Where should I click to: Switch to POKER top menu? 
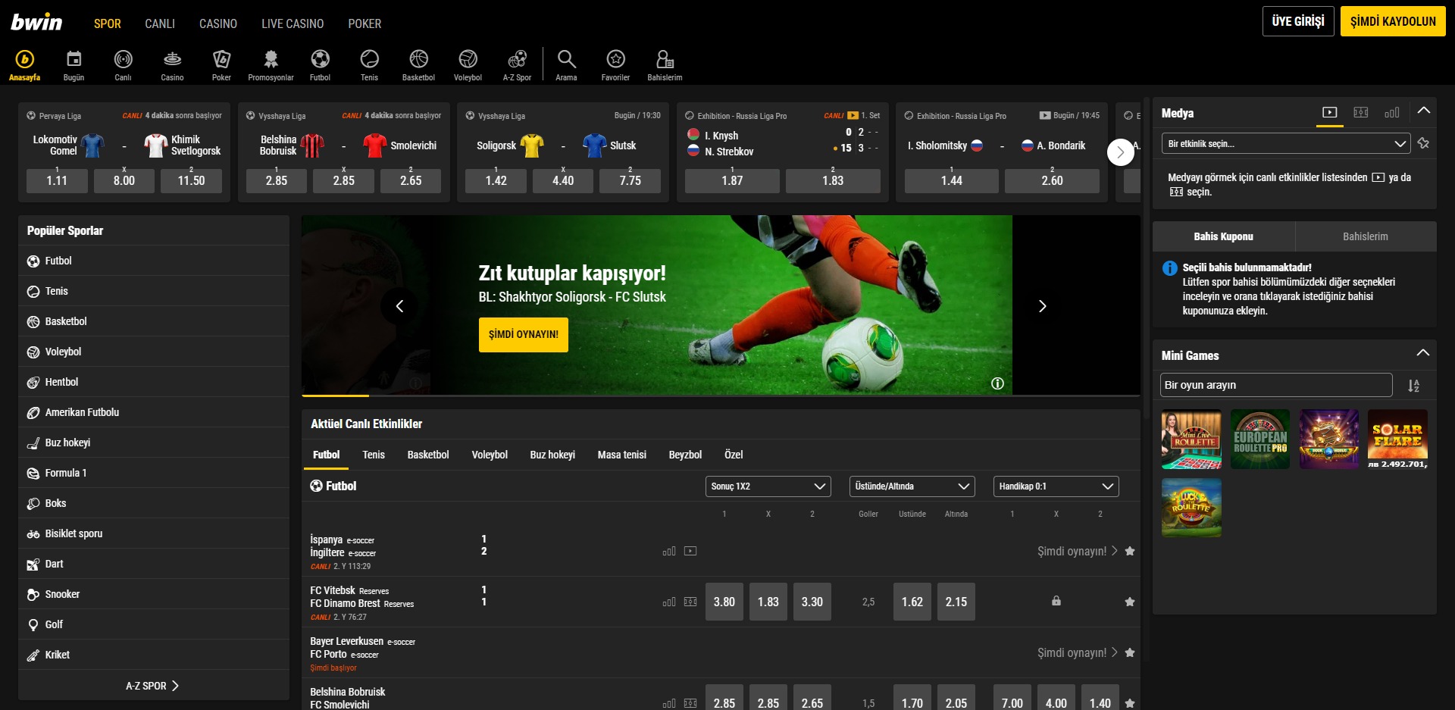click(x=365, y=23)
